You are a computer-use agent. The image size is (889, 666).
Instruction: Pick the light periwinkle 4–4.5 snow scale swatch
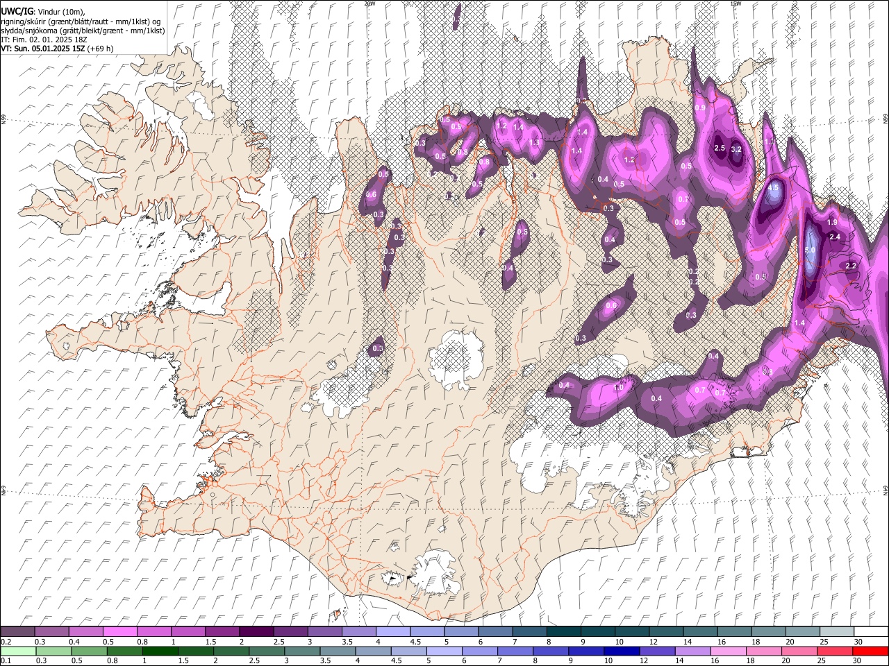(393, 631)
